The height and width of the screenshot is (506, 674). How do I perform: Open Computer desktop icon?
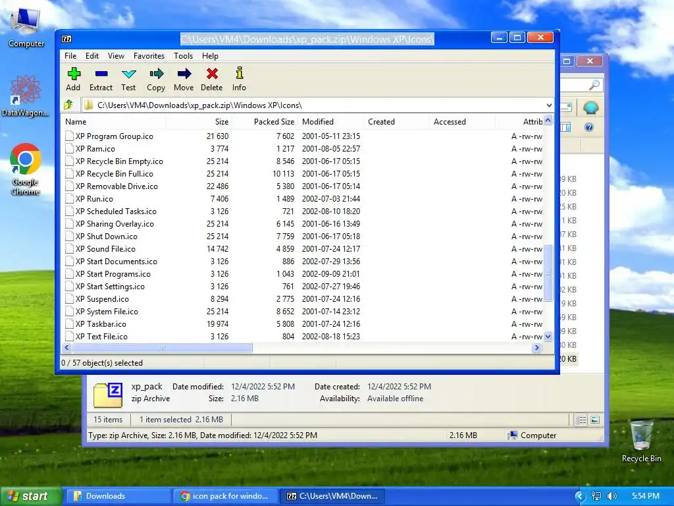pos(26,28)
